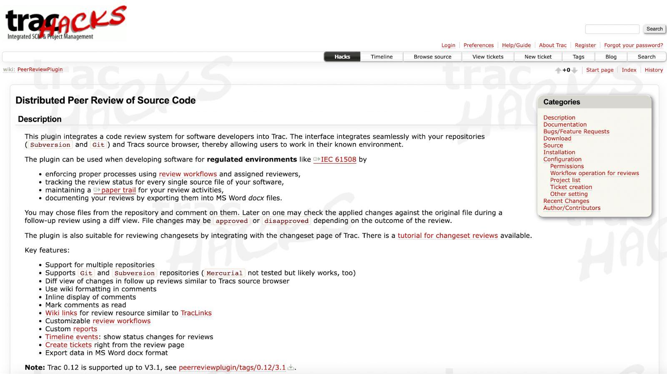Click inside the search input field
Image resolution: width=667 pixels, height=374 pixels.
pos(612,29)
